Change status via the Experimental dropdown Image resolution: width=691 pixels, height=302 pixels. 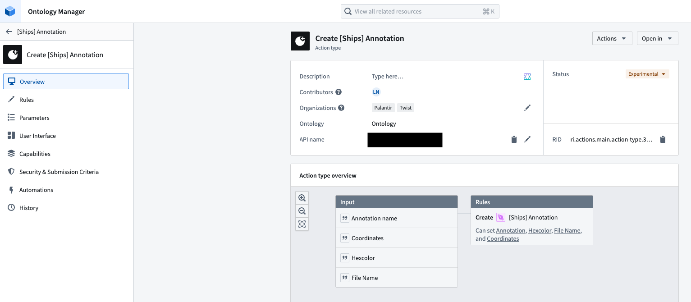[647, 74]
